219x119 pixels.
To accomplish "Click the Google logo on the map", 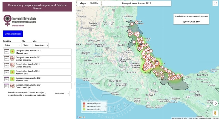I will point(81,117).
